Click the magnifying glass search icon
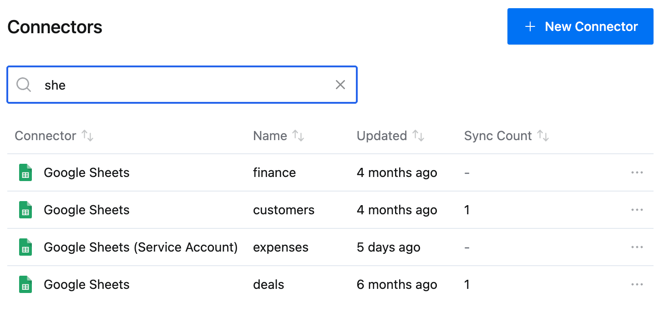Viewport: 669px width, 313px height. [23, 85]
